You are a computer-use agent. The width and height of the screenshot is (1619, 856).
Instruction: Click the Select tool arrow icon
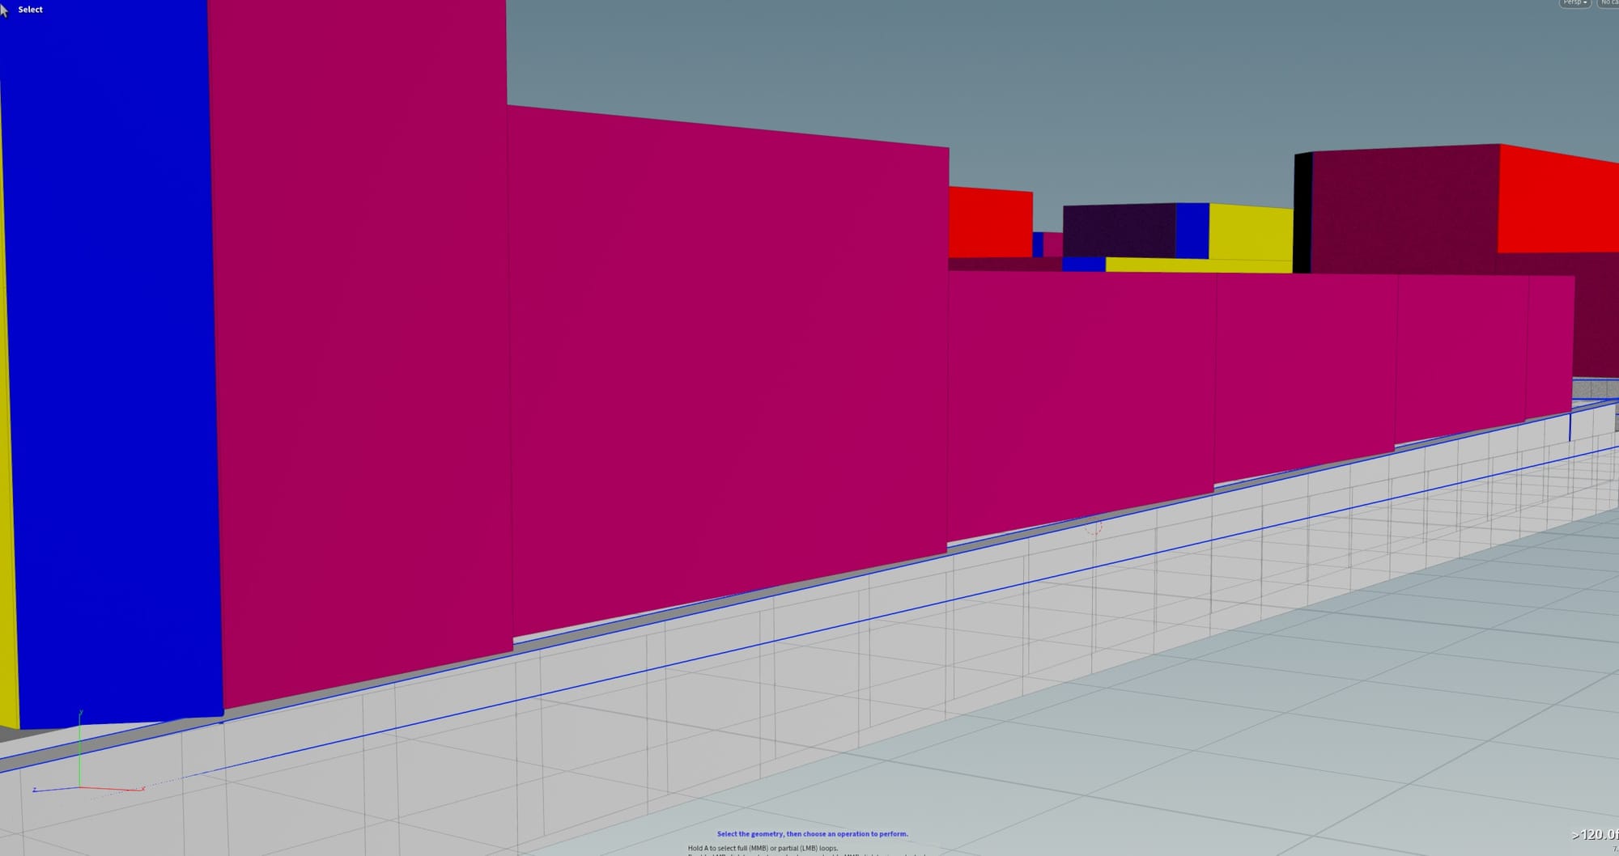pyautogui.click(x=5, y=10)
